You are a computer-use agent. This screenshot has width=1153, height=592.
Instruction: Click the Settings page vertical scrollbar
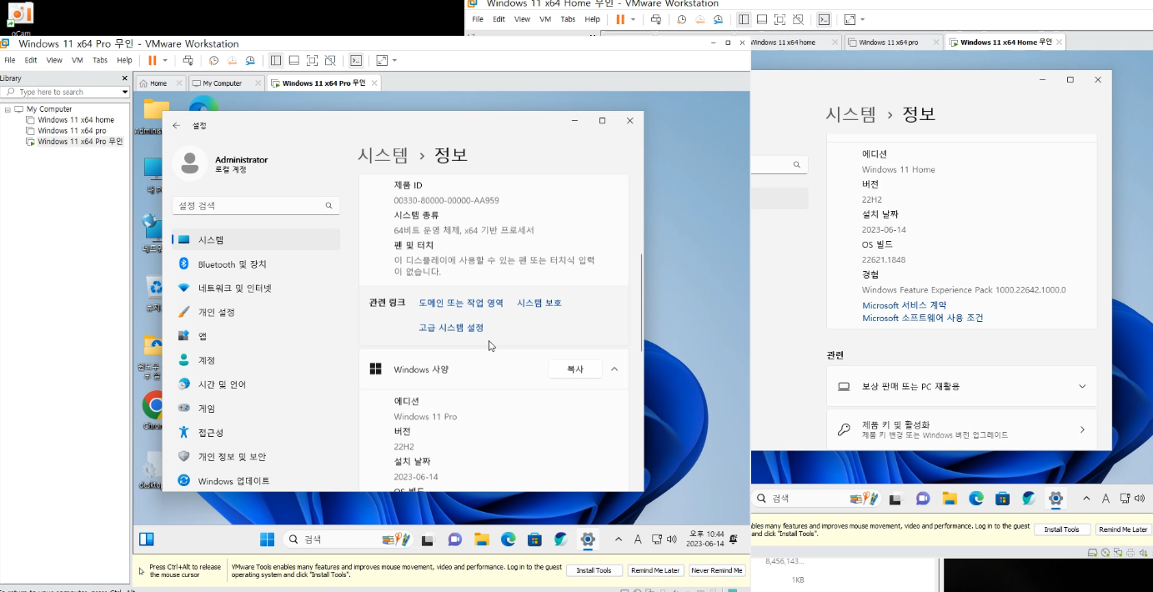(641, 302)
